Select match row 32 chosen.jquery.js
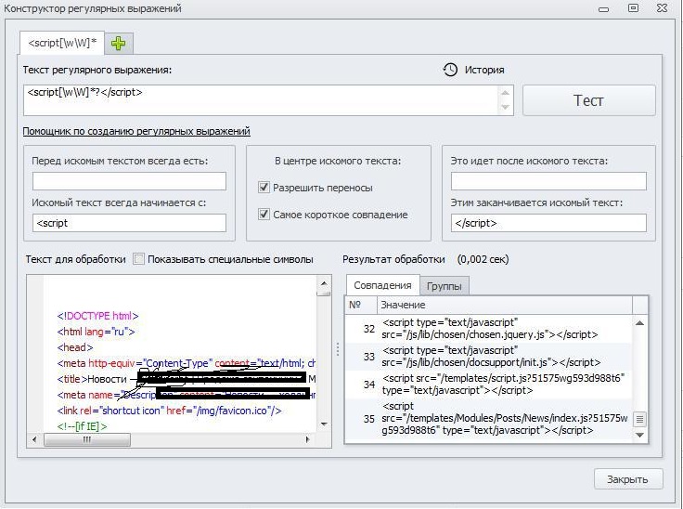 click(x=488, y=329)
